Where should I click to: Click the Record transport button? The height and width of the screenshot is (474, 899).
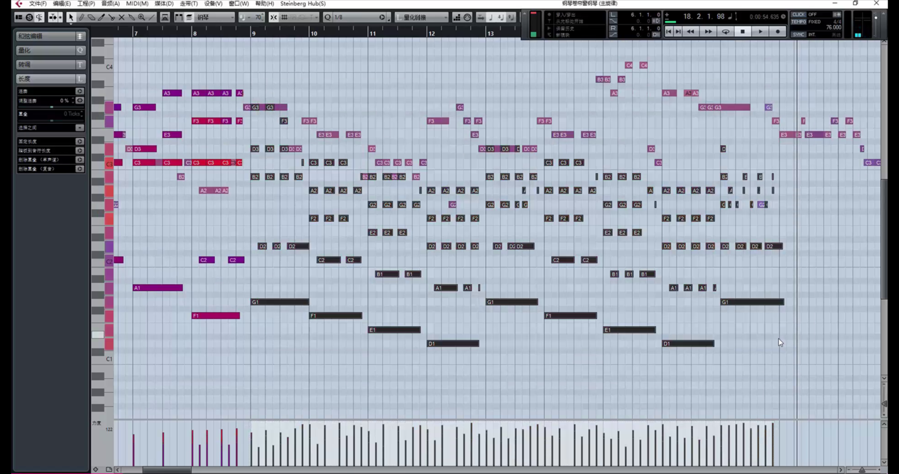[x=778, y=31]
